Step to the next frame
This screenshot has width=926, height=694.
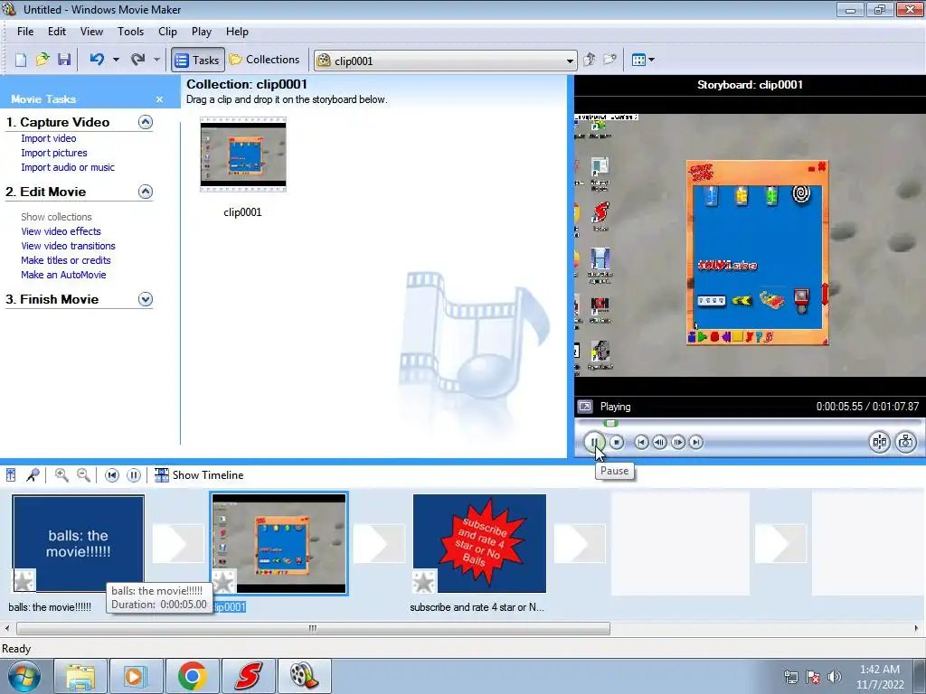click(678, 442)
